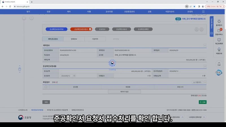Open the 이행 menu
This screenshot has width=226, height=127.
89,12
